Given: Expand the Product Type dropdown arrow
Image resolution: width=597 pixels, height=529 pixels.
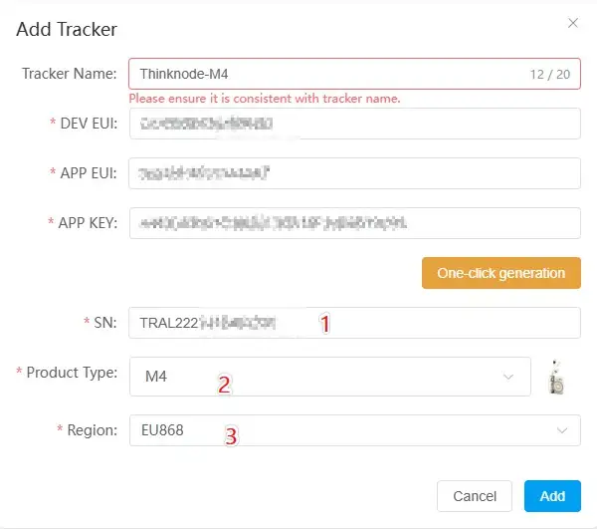Looking at the screenshot, I should (x=509, y=377).
